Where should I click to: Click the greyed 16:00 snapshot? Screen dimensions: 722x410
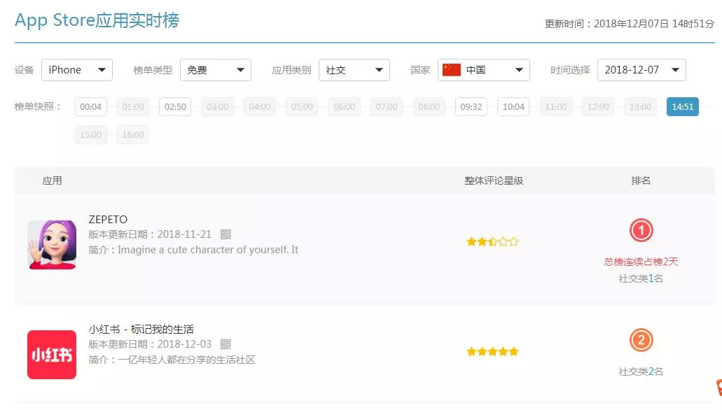pyautogui.click(x=133, y=135)
